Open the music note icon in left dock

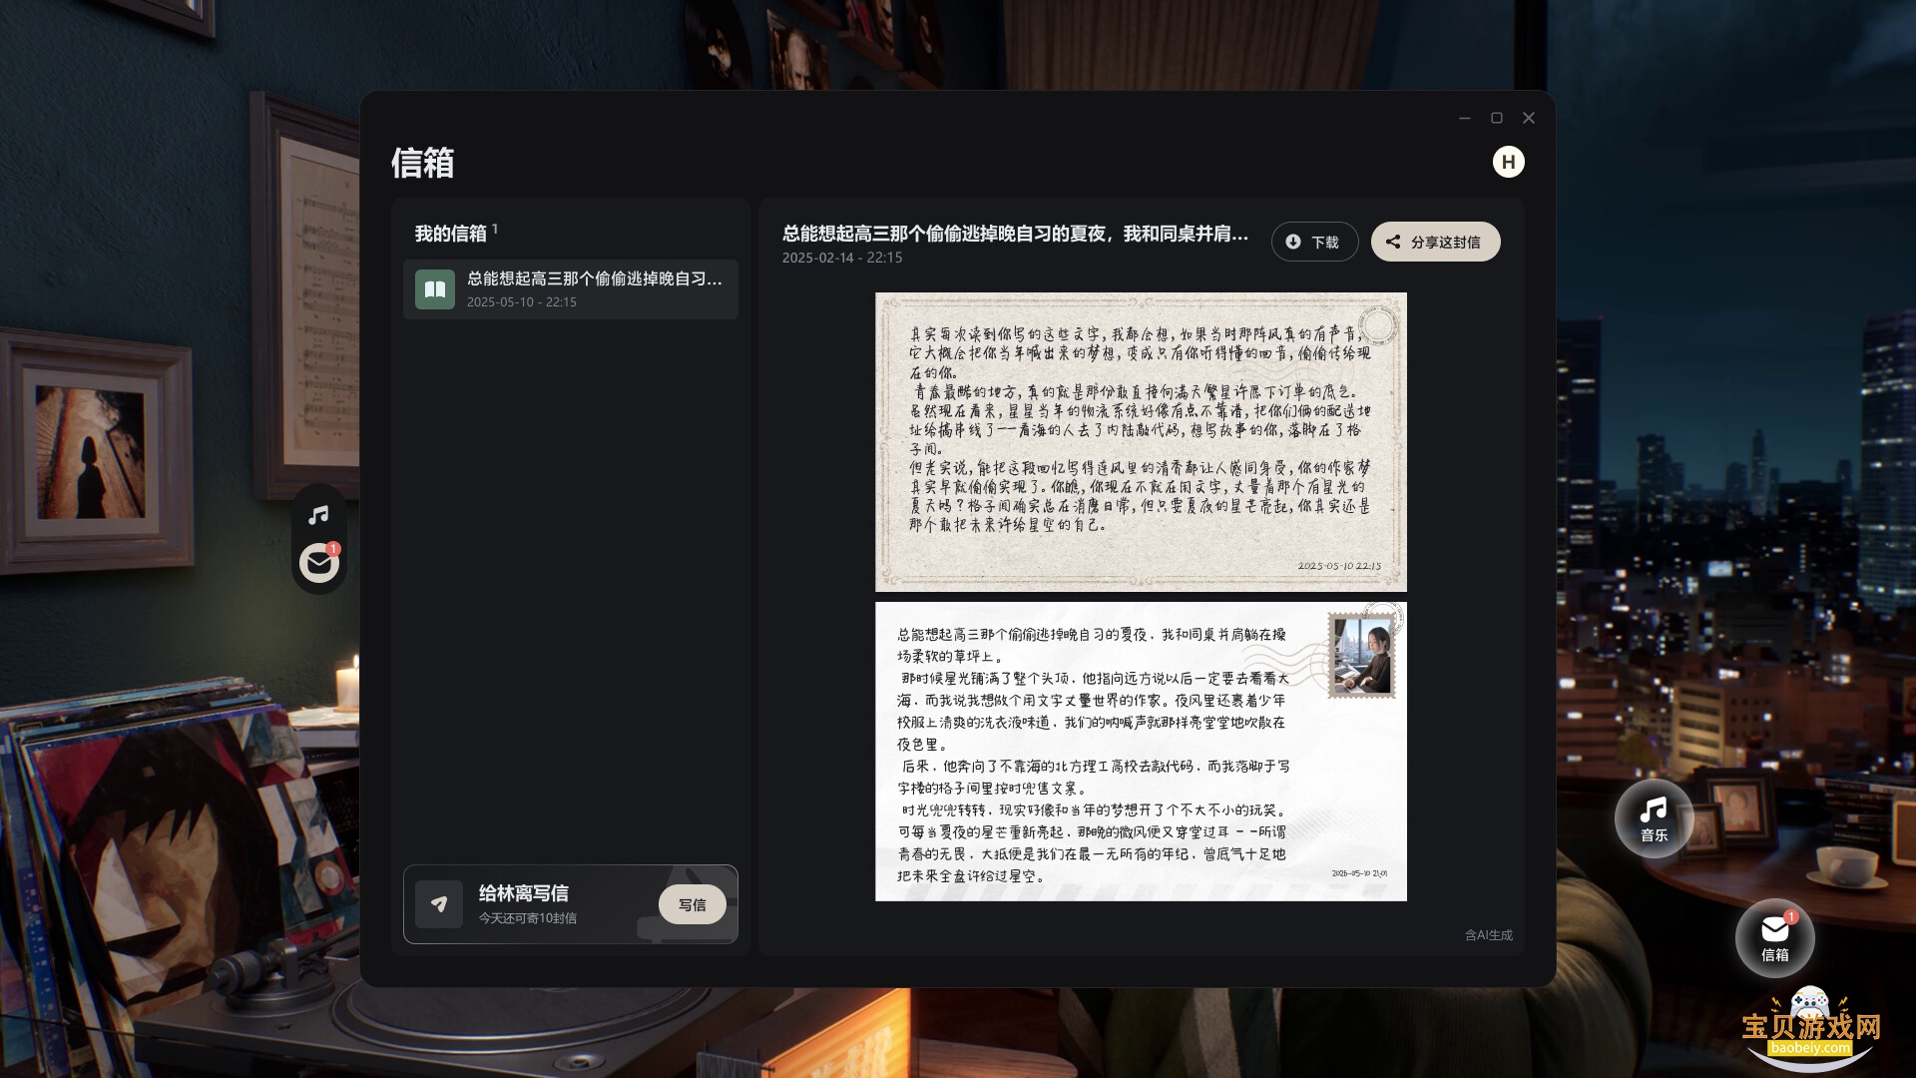tap(318, 515)
